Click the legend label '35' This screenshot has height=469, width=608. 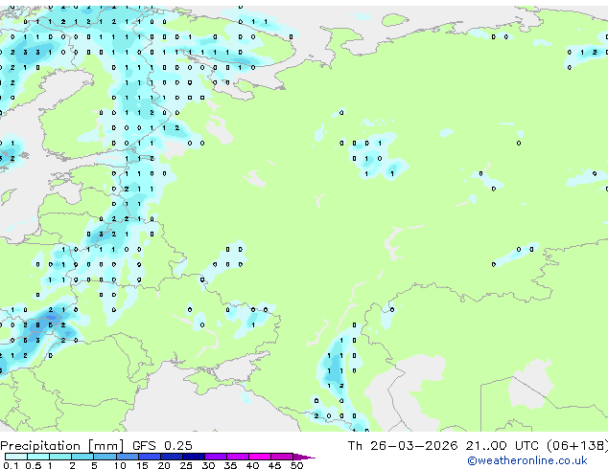click(230, 465)
